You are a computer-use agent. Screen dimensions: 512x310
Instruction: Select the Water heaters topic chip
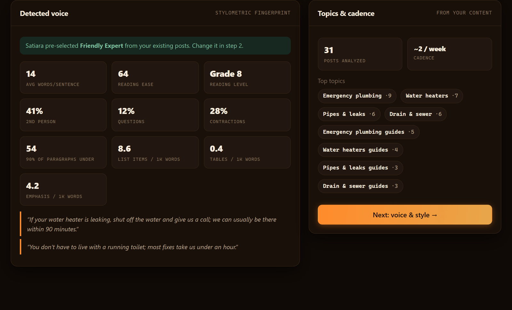coord(432,96)
